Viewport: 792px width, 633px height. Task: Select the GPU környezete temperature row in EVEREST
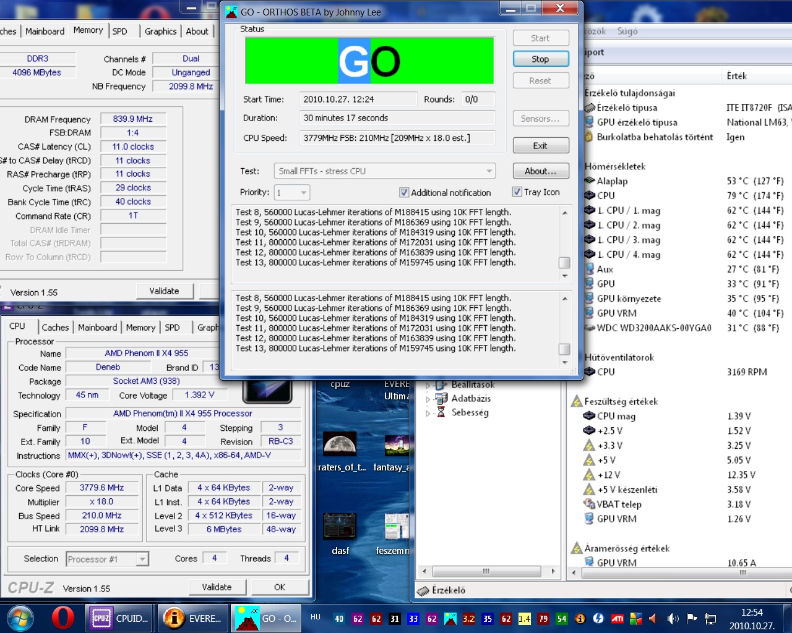pyautogui.click(x=687, y=299)
